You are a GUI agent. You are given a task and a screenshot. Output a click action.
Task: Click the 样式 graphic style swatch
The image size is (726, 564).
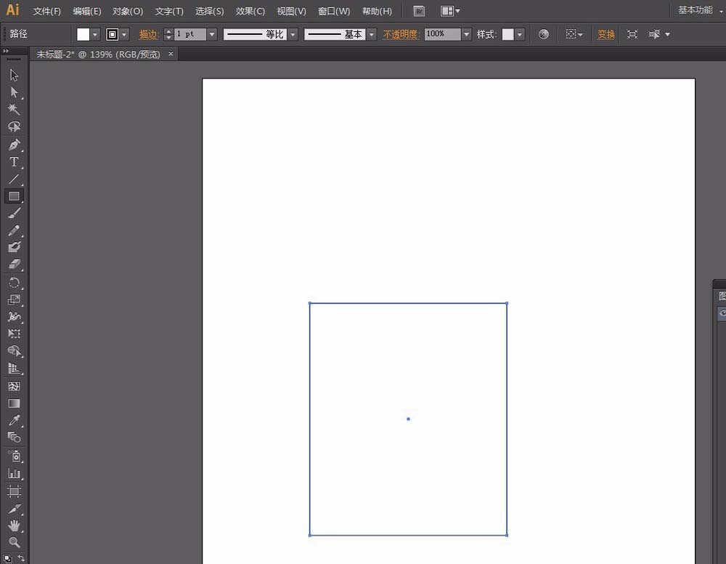click(508, 34)
